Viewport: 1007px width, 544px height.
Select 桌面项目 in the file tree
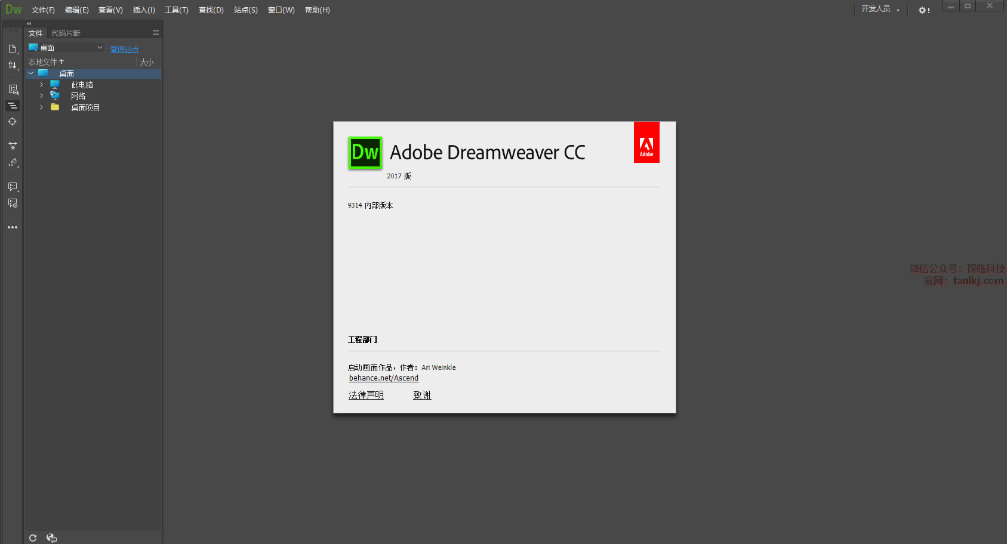pyautogui.click(x=85, y=108)
